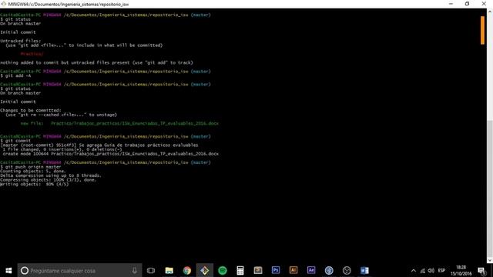Click the '$ git commit' command line
Image resolution: width=493 pixels, height=277 pixels.
click(15, 141)
